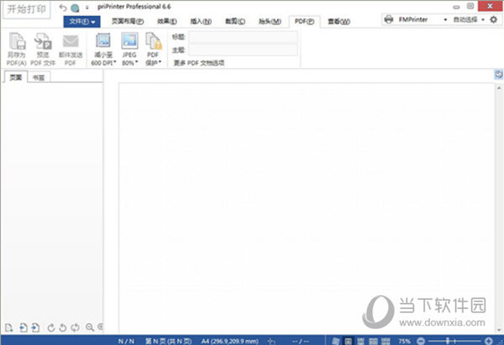The image size is (504, 345).
Task: Open the 自动选择 auto-select dropdown
Action: pyautogui.click(x=483, y=19)
